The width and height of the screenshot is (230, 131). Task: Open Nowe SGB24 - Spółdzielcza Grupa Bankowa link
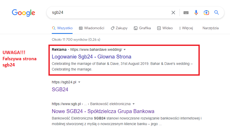[103, 111]
